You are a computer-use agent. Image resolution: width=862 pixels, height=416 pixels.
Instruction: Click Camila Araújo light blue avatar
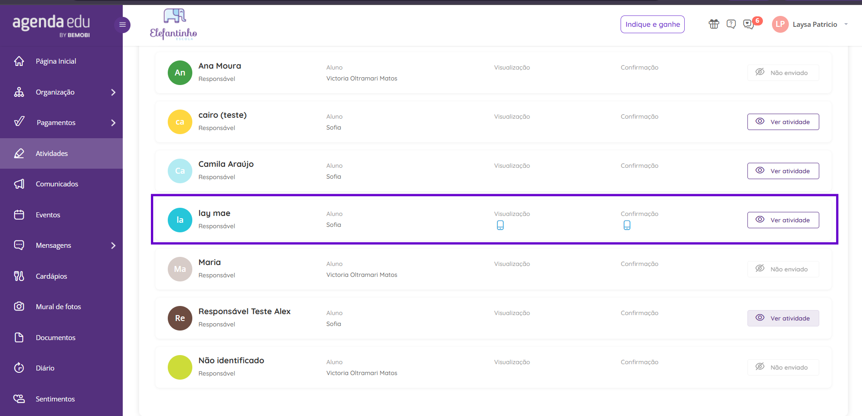click(180, 171)
